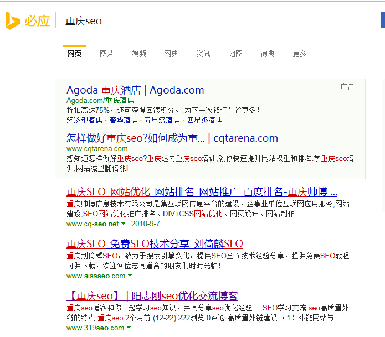Click the blue search button at the right of the box

[383, 20]
